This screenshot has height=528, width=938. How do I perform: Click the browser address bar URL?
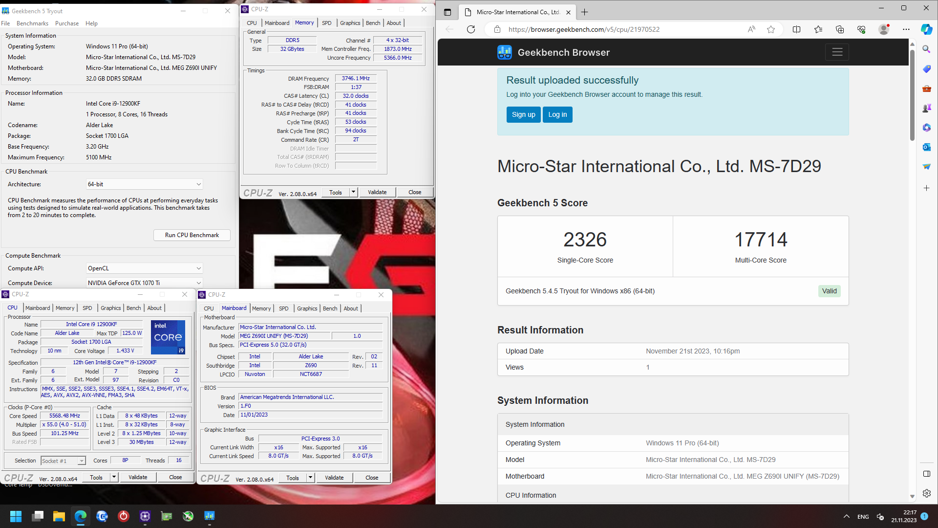584,29
